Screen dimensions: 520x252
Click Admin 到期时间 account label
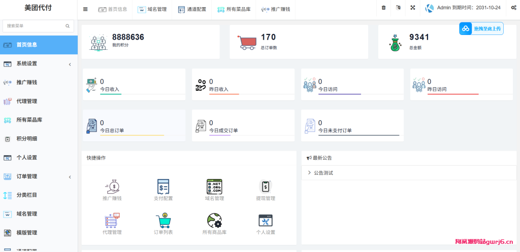(469, 8)
